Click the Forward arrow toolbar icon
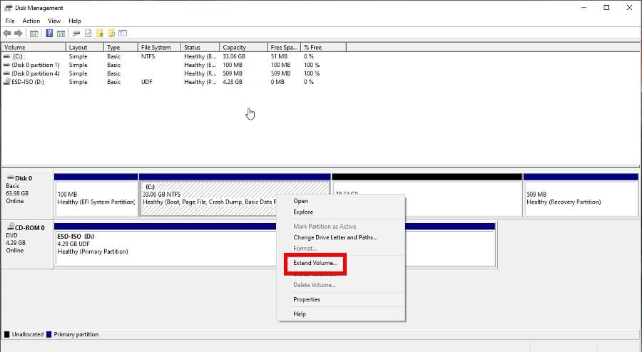Image resolution: width=642 pixels, height=352 pixels. tap(19, 33)
